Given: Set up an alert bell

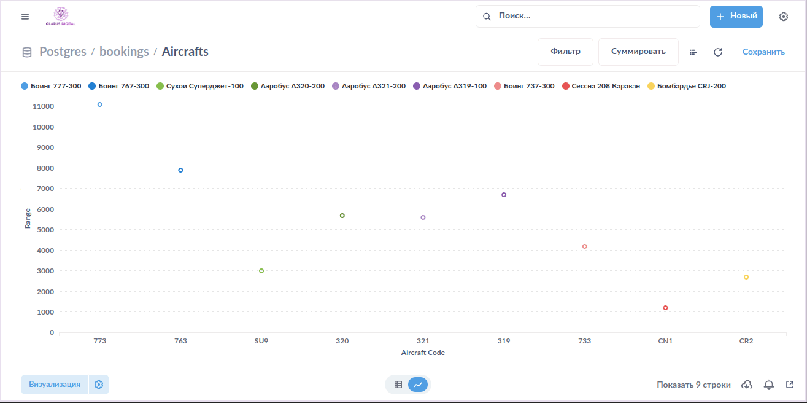Looking at the screenshot, I should pyautogui.click(x=768, y=385).
